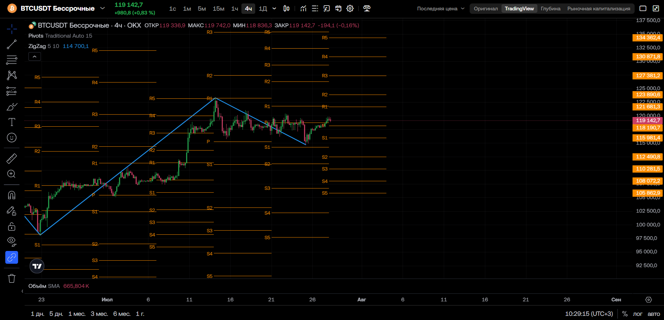Switch to the 1ч timeframe
664x320 pixels.
coord(235,9)
